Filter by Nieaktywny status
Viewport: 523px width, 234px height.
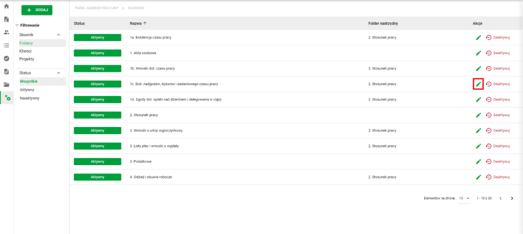[29, 98]
